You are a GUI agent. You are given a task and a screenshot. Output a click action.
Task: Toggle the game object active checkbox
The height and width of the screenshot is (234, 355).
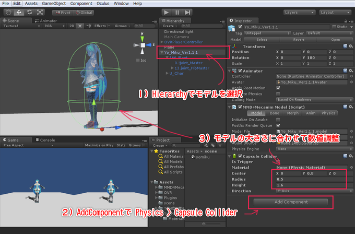click(240, 27)
